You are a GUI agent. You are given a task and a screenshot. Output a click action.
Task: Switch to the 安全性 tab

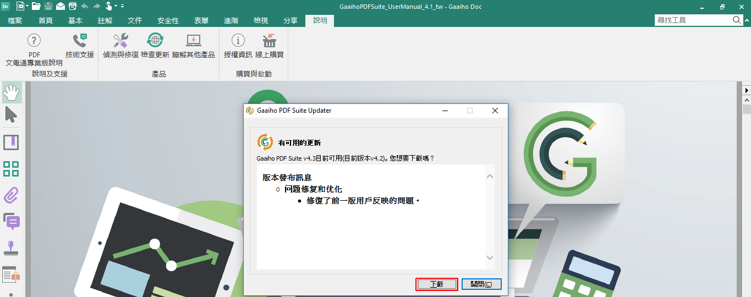(x=168, y=20)
